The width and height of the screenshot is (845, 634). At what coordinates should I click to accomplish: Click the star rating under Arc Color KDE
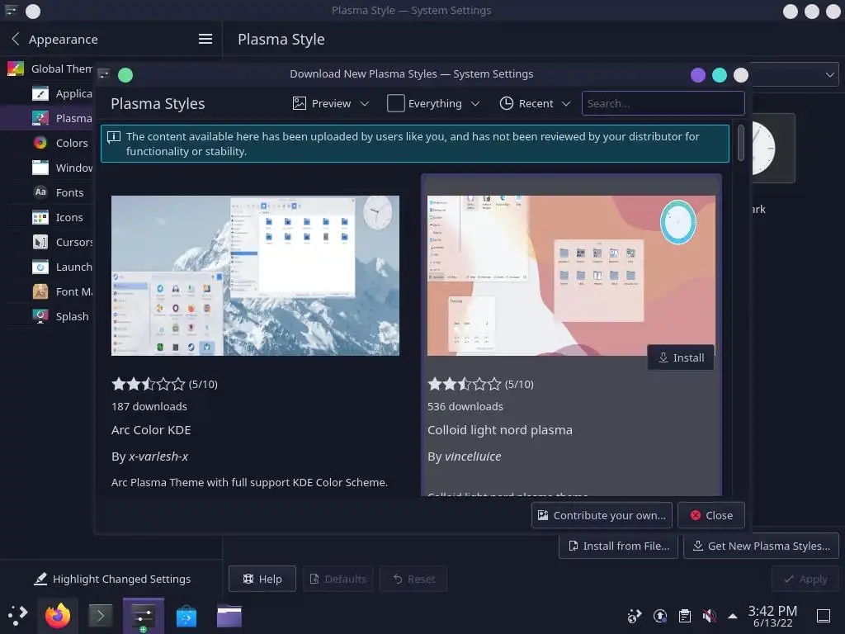[149, 385]
